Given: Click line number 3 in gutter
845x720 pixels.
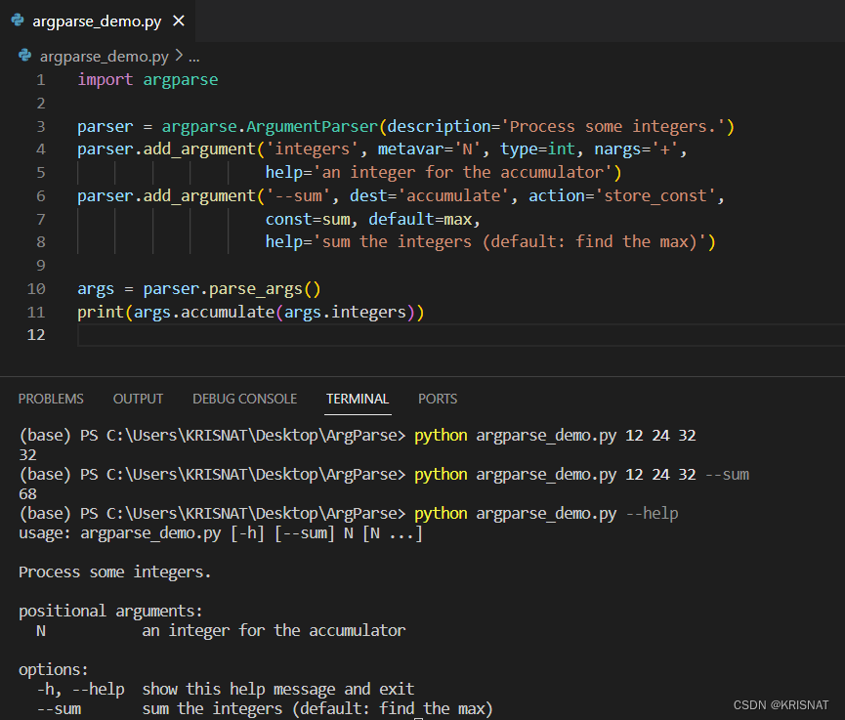Looking at the screenshot, I should 41,127.
